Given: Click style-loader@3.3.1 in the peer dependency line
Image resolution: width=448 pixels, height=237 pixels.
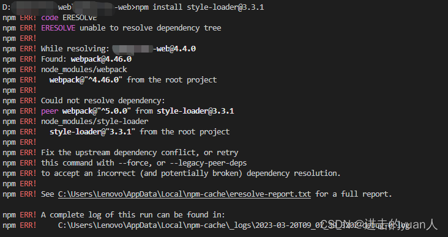Looking at the screenshot, I should coord(195,111).
